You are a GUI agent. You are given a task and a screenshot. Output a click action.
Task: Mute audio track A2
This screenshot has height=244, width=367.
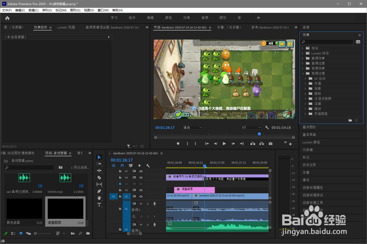tap(141, 225)
